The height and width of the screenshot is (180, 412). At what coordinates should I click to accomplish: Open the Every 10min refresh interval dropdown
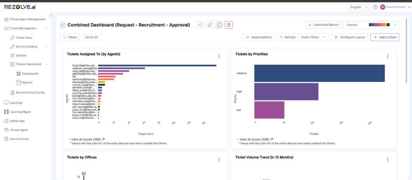[313, 37]
